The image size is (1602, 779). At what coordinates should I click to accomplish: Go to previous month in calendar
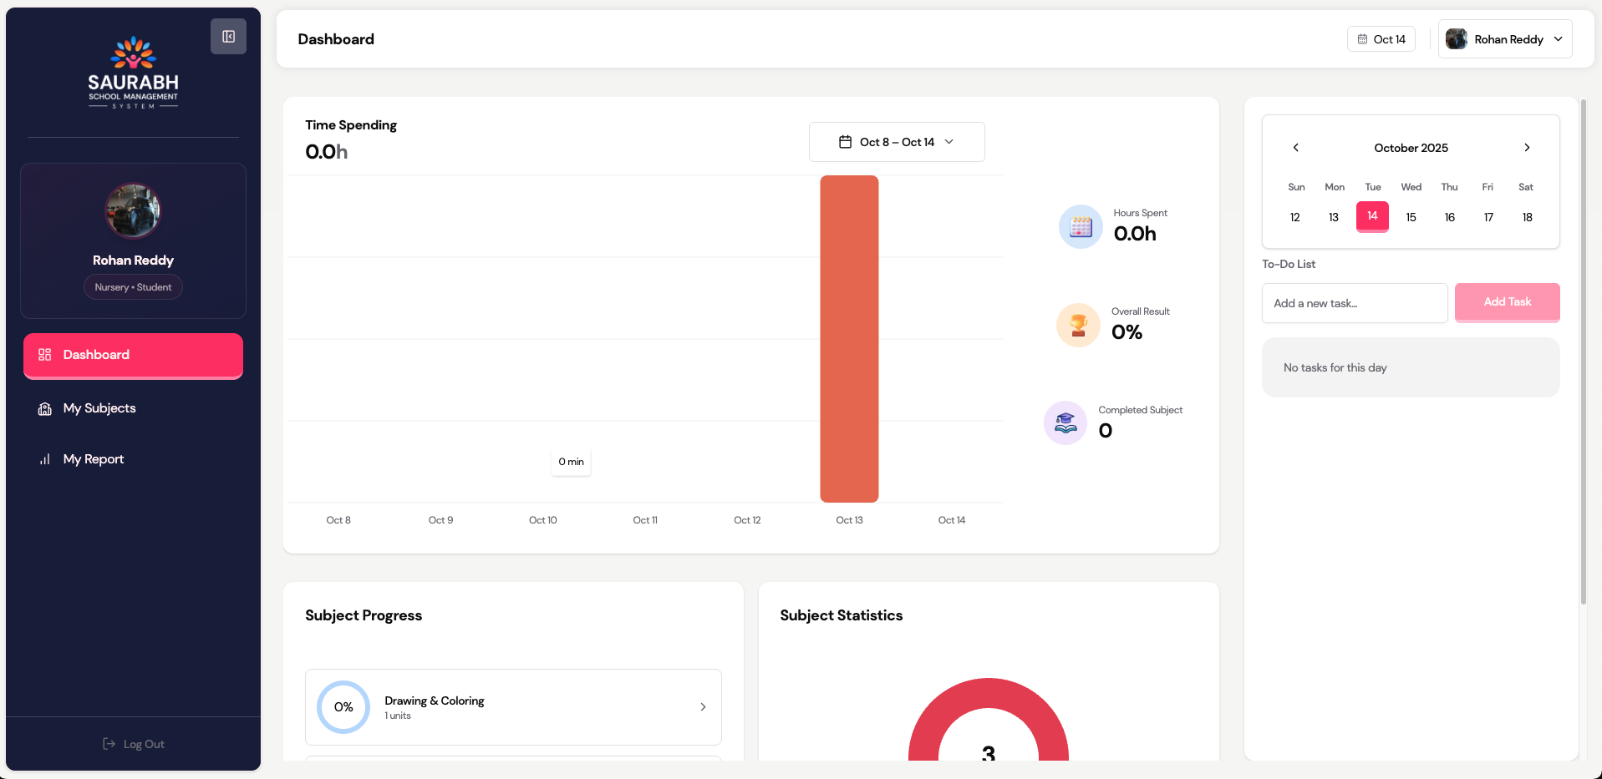(x=1295, y=148)
